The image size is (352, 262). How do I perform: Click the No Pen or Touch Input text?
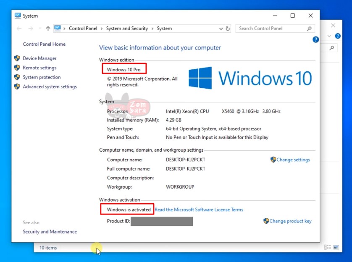click(217, 137)
